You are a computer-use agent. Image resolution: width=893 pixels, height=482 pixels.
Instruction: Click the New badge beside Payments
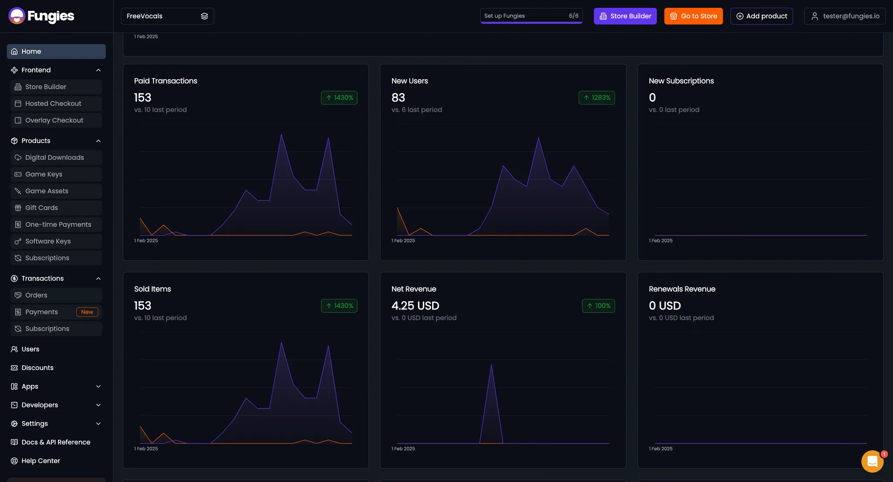87,312
